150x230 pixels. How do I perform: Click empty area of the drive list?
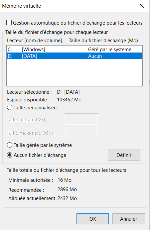pyautogui.click(x=75, y=72)
